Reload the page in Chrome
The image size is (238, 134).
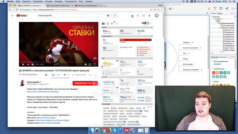[17, 10]
